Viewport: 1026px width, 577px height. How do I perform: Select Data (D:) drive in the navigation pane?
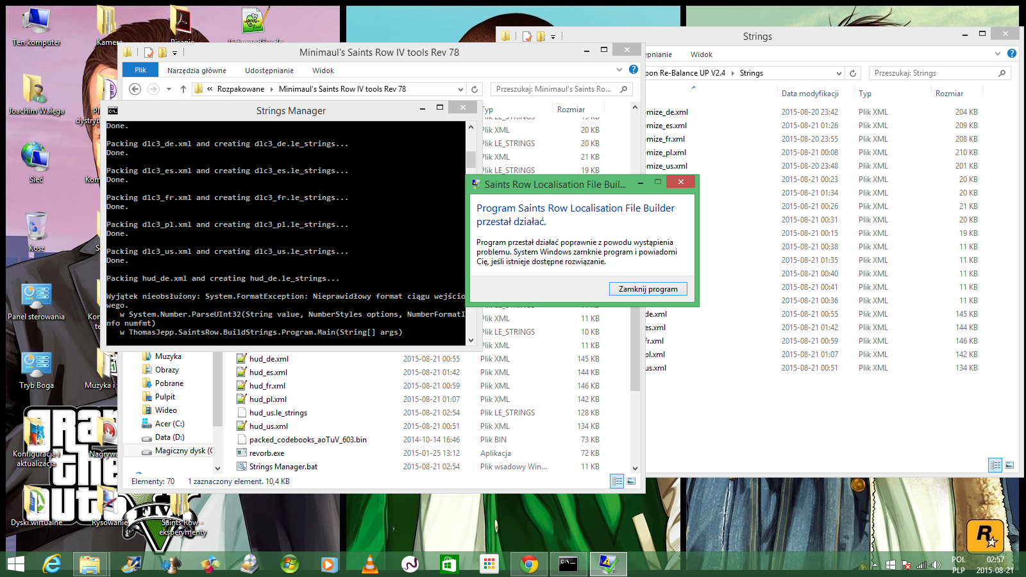click(x=169, y=437)
